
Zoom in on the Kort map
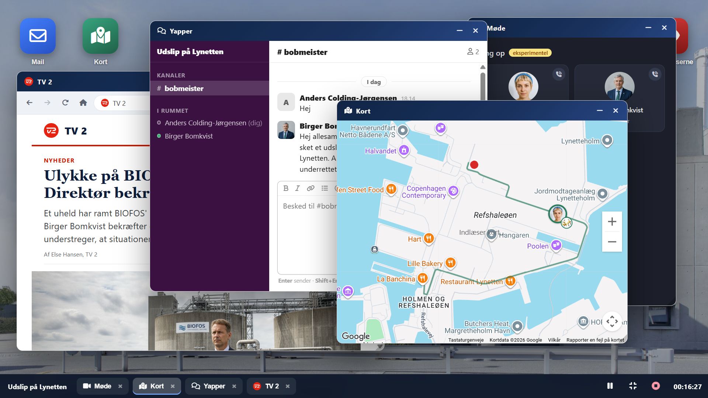coord(612,221)
